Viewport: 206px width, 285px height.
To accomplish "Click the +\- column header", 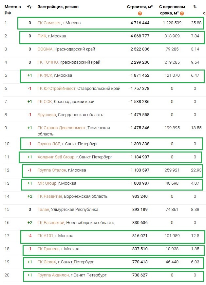I will pyautogui.click(x=30, y=7).
